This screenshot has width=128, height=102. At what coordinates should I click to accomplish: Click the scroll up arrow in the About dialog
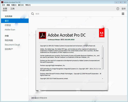(x=102, y=46)
